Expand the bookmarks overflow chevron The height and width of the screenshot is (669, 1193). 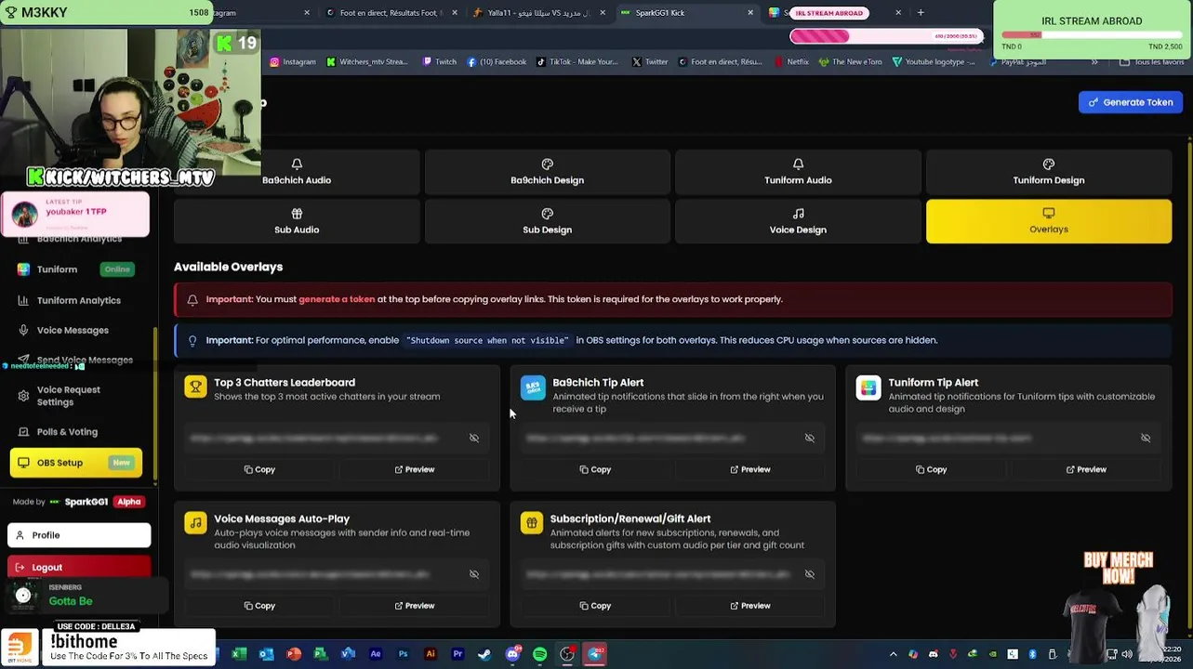click(x=1094, y=62)
